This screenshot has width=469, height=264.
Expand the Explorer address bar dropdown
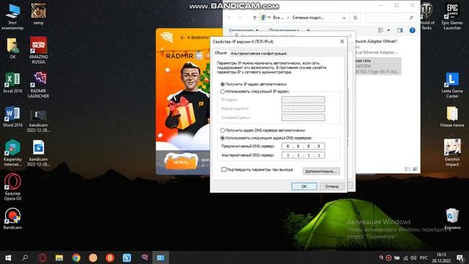click(344, 18)
